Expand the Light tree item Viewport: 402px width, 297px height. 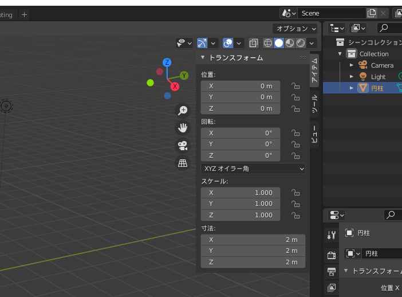point(352,76)
